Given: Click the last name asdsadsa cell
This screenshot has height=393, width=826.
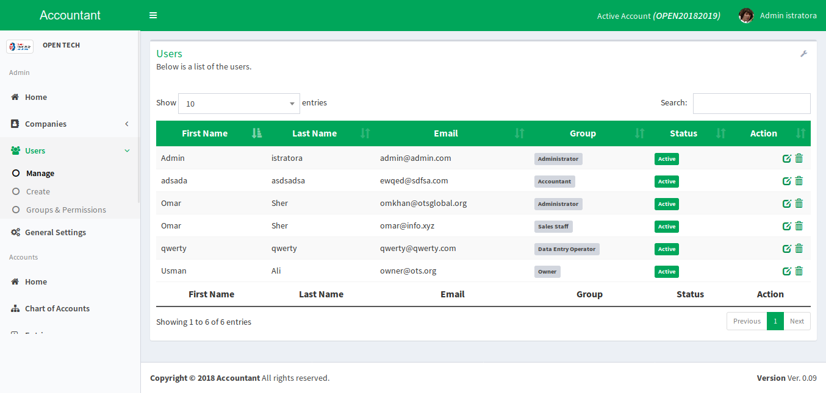Looking at the screenshot, I should (x=288, y=180).
